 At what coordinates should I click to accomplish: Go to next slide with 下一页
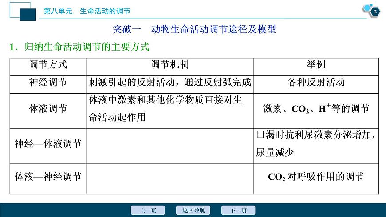click(238, 210)
